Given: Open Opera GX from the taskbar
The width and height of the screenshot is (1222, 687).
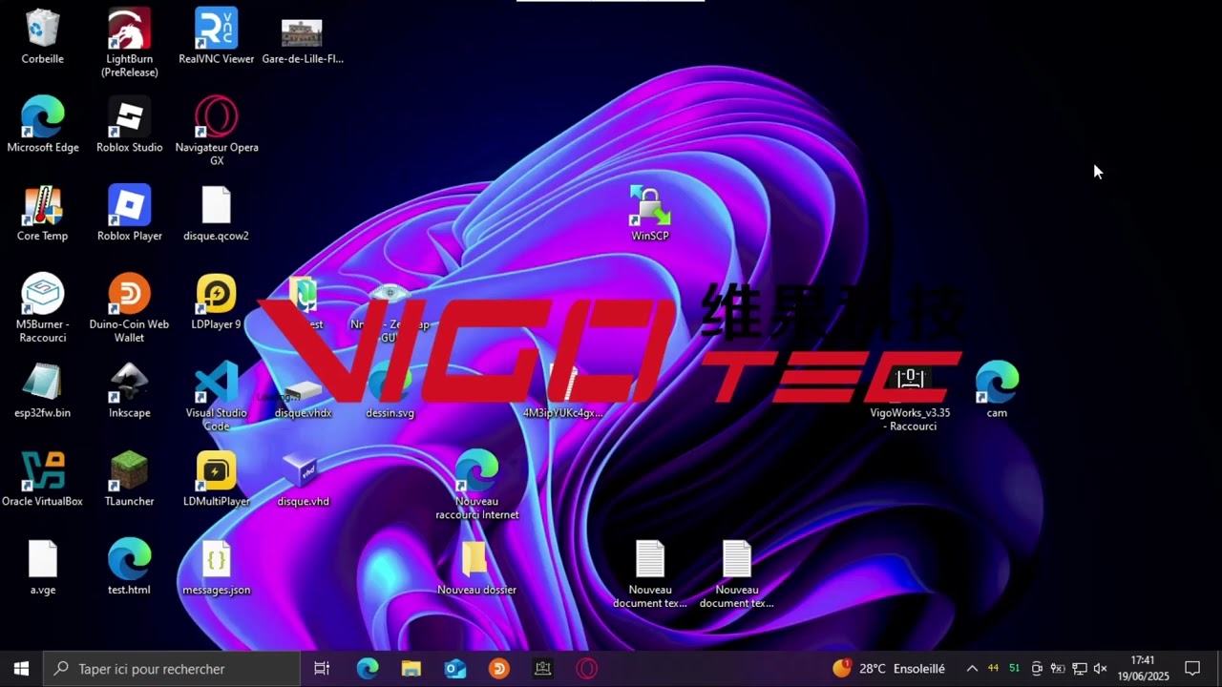Looking at the screenshot, I should (587, 669).
